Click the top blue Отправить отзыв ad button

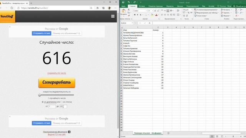(42, 33)
